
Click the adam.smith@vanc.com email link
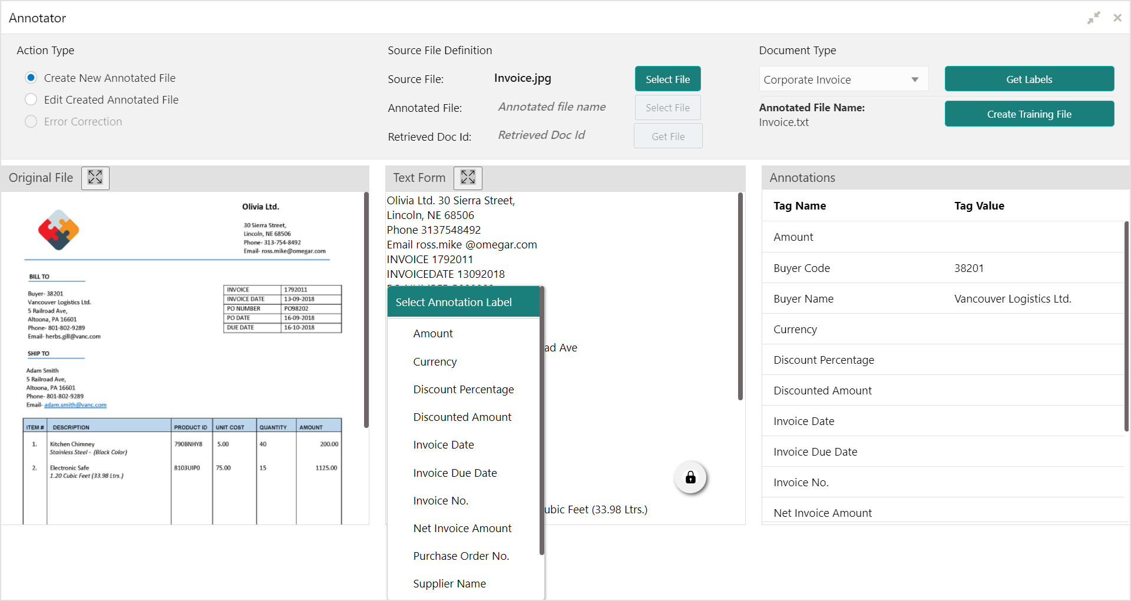[75, 405]
